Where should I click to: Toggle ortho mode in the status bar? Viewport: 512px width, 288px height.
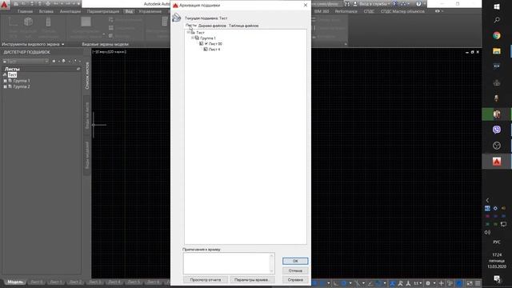click(x=336, y=283)
